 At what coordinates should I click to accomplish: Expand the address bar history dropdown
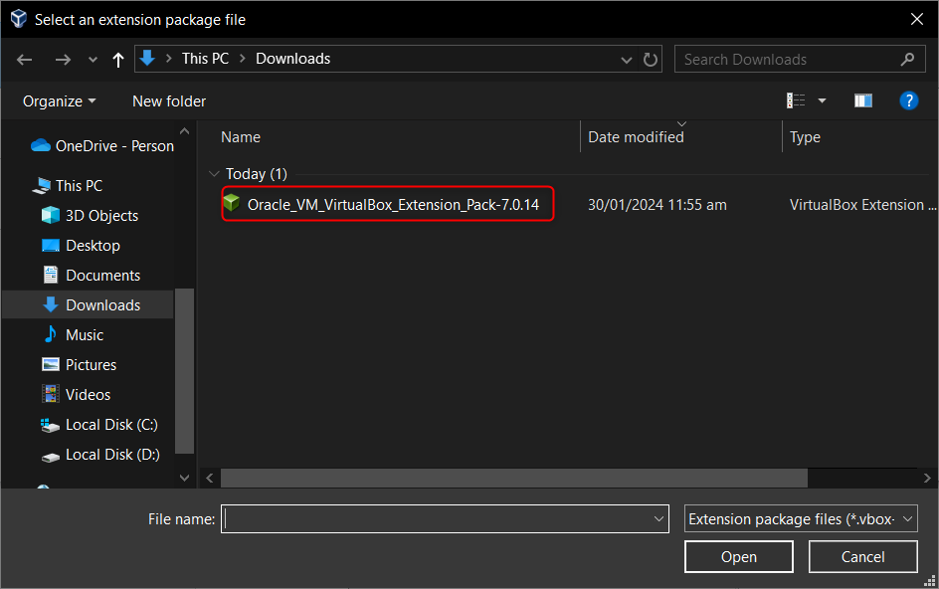627,60
